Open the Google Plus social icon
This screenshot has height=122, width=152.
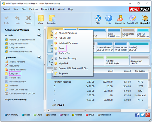tap(148, 115)
